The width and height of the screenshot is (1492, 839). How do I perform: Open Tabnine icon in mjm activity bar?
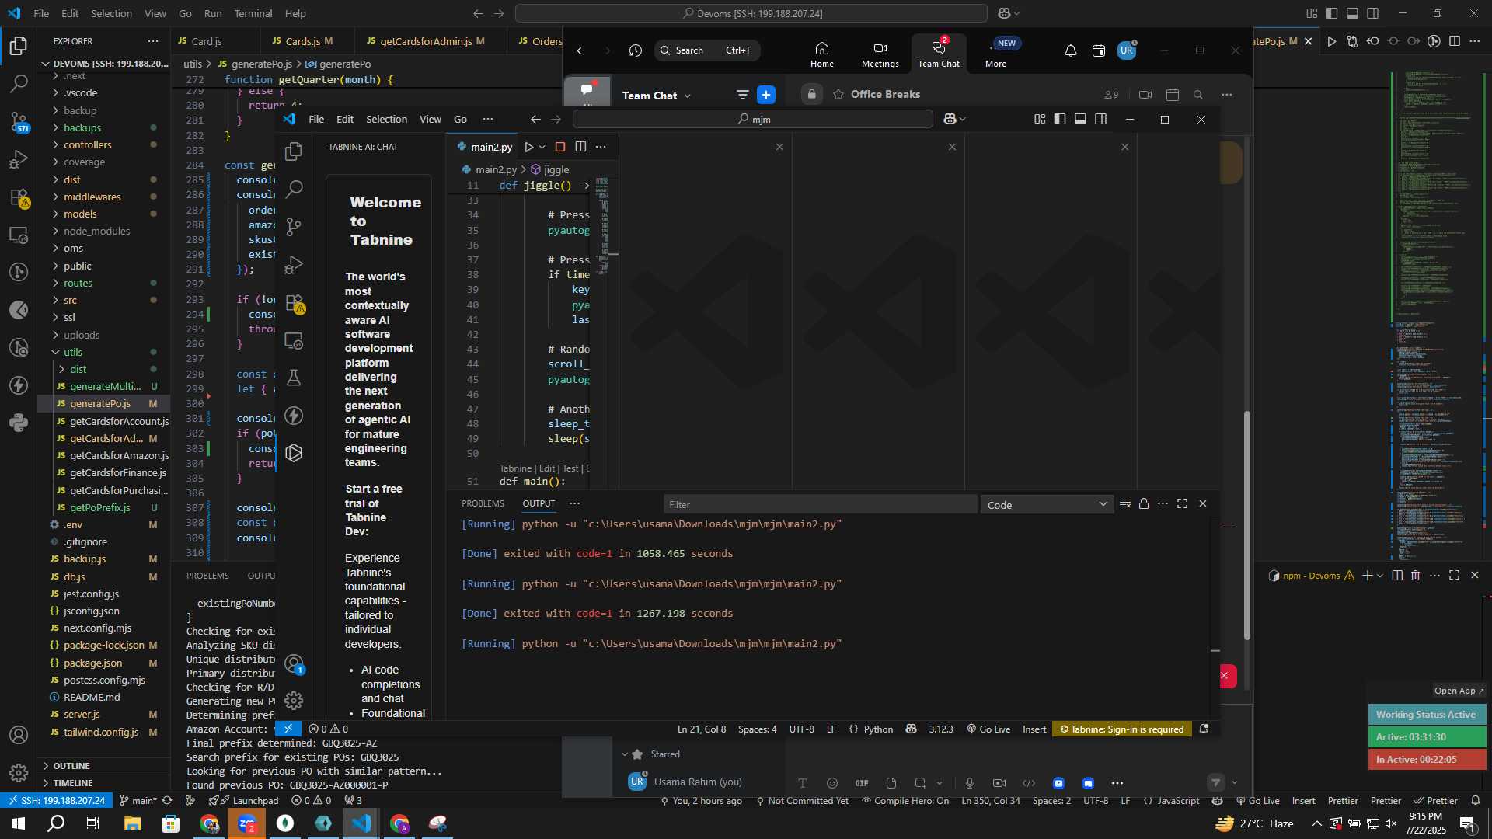(x=294, y=453)
